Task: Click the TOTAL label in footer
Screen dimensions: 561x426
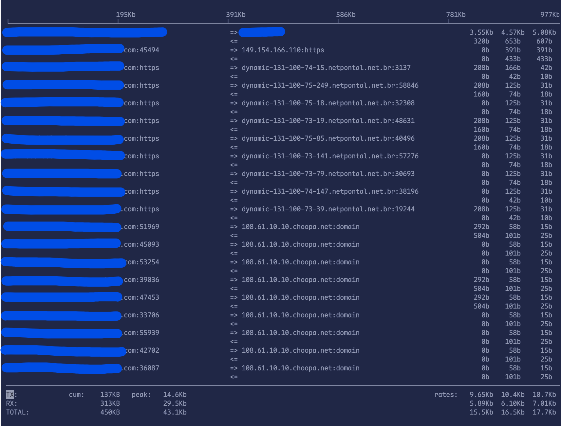Action: coord(17,412)
